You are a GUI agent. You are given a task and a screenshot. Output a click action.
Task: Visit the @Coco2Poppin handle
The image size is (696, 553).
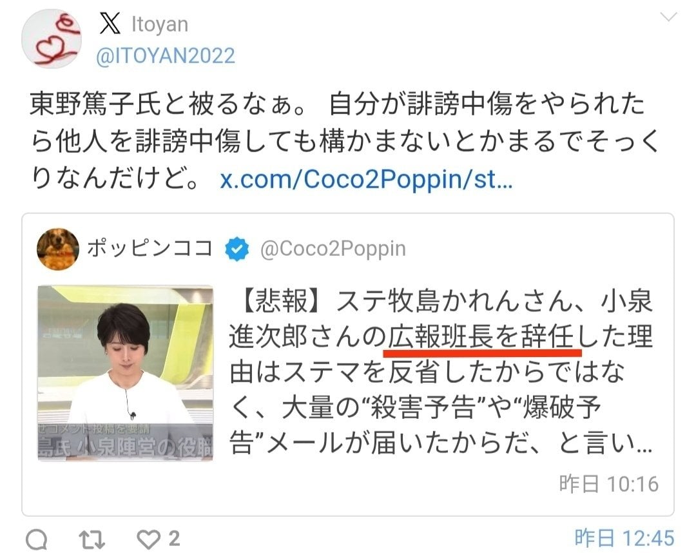(x=333, y=249)
